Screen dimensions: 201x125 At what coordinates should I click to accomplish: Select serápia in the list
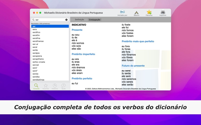pos(50,53)
